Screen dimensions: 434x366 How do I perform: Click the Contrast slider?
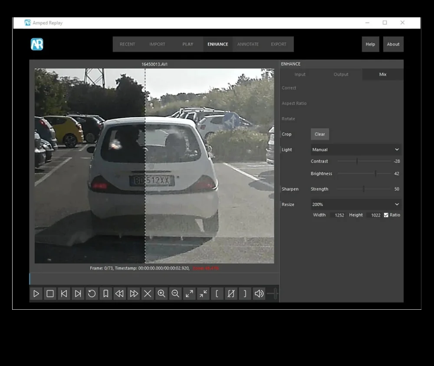pyautogui.click(x=364, y=161)
